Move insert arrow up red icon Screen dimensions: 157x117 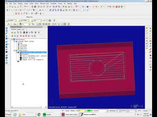23,36
